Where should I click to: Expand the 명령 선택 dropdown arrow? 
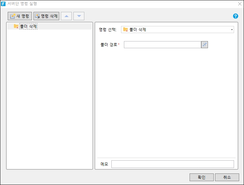[x=231, y=30]
